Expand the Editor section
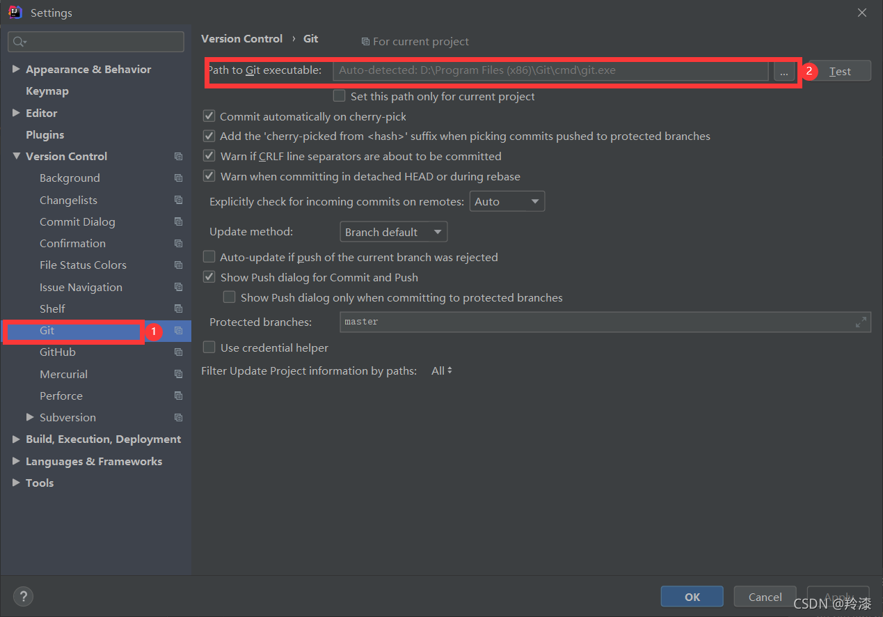 [16, 113]
